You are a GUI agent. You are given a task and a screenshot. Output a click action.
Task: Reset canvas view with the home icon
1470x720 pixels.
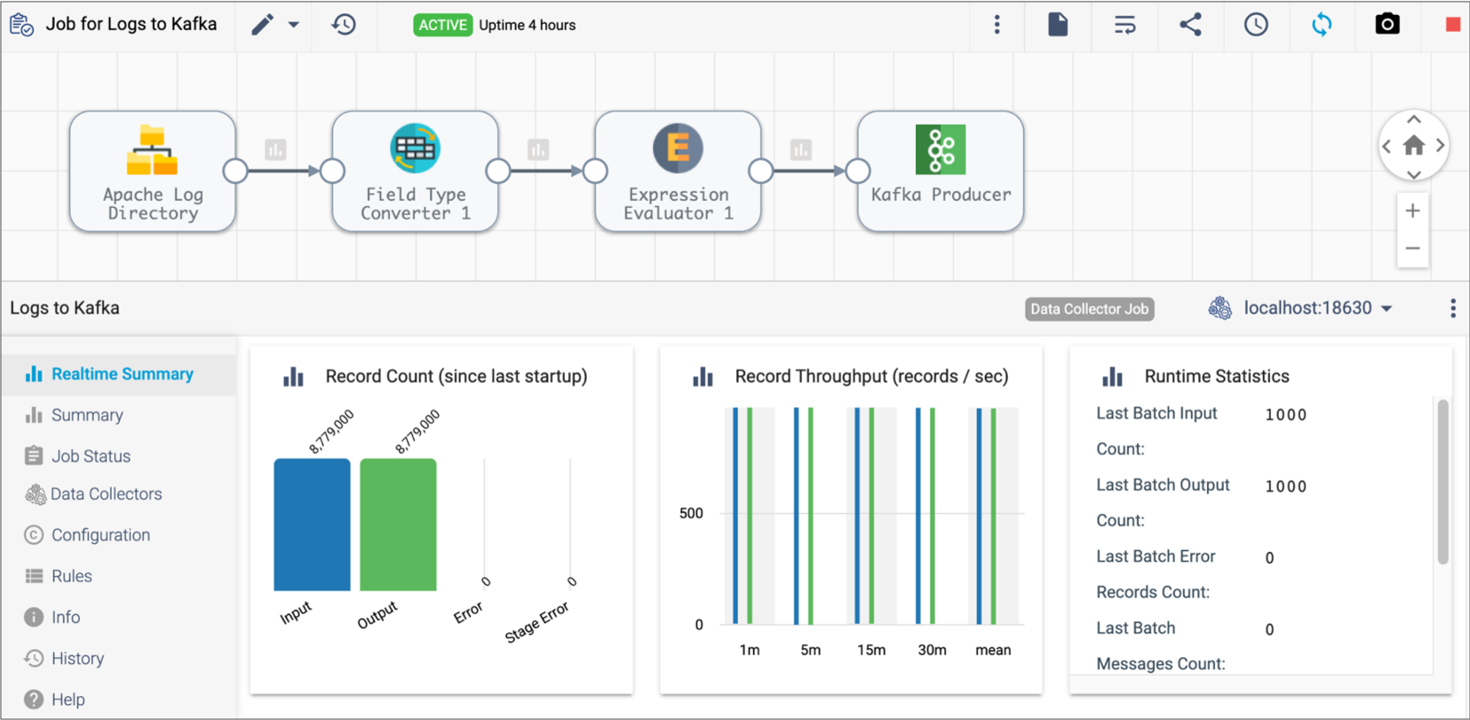1413,145
